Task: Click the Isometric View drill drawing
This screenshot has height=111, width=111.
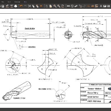Action: (17, 91)
